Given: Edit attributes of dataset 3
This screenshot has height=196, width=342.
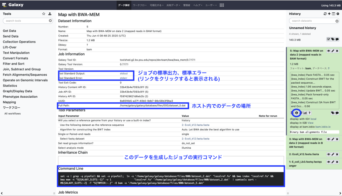Looking at the screenshot, I should (x=333, y=139).
